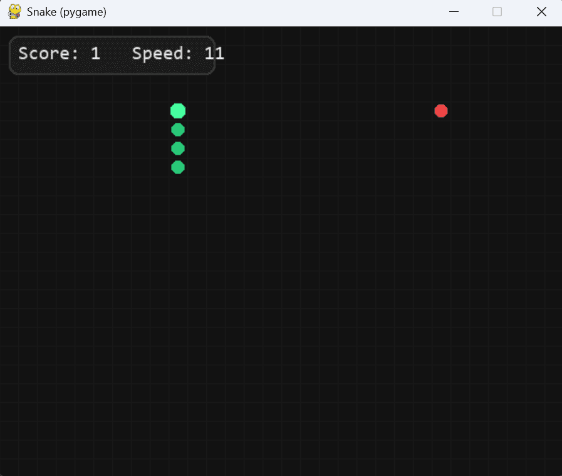Image resolution: width=562 pixels, height=476 pixels.
Task: Click the grid cell above the snake head
Action: 178,92
